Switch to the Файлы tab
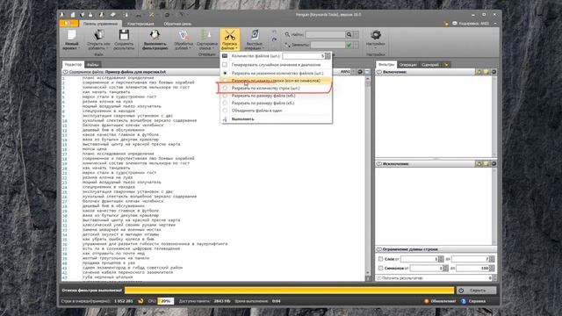Image resolution: width=562 pixels, height=316 pixels. coord(93,65)
